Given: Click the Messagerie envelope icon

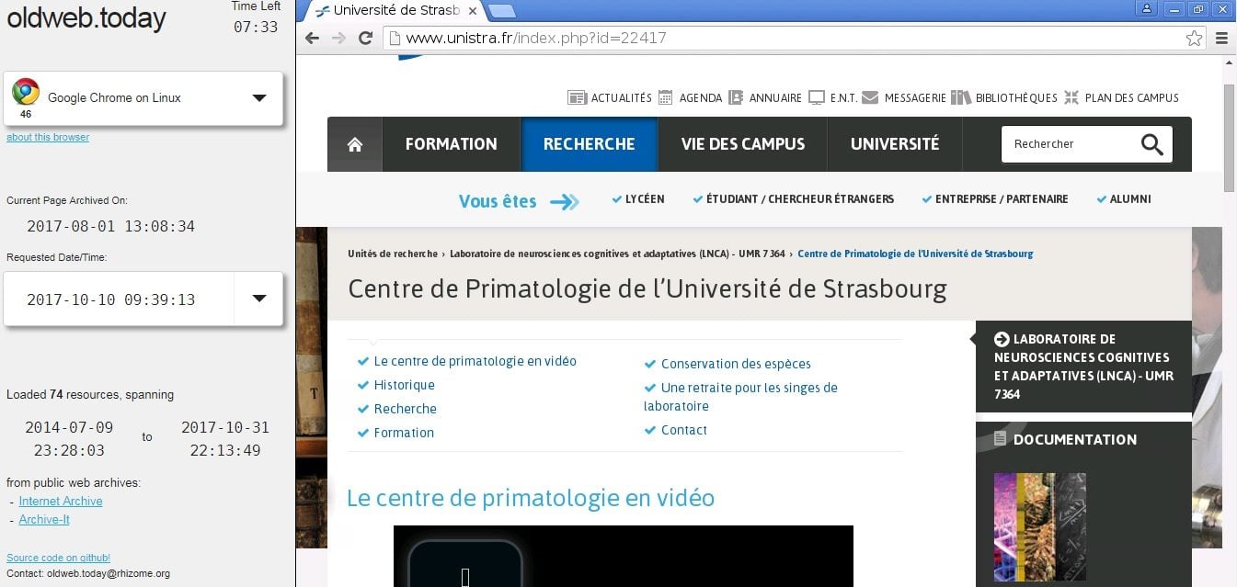Looking at the screenshot, I should (x=870, y=97).
